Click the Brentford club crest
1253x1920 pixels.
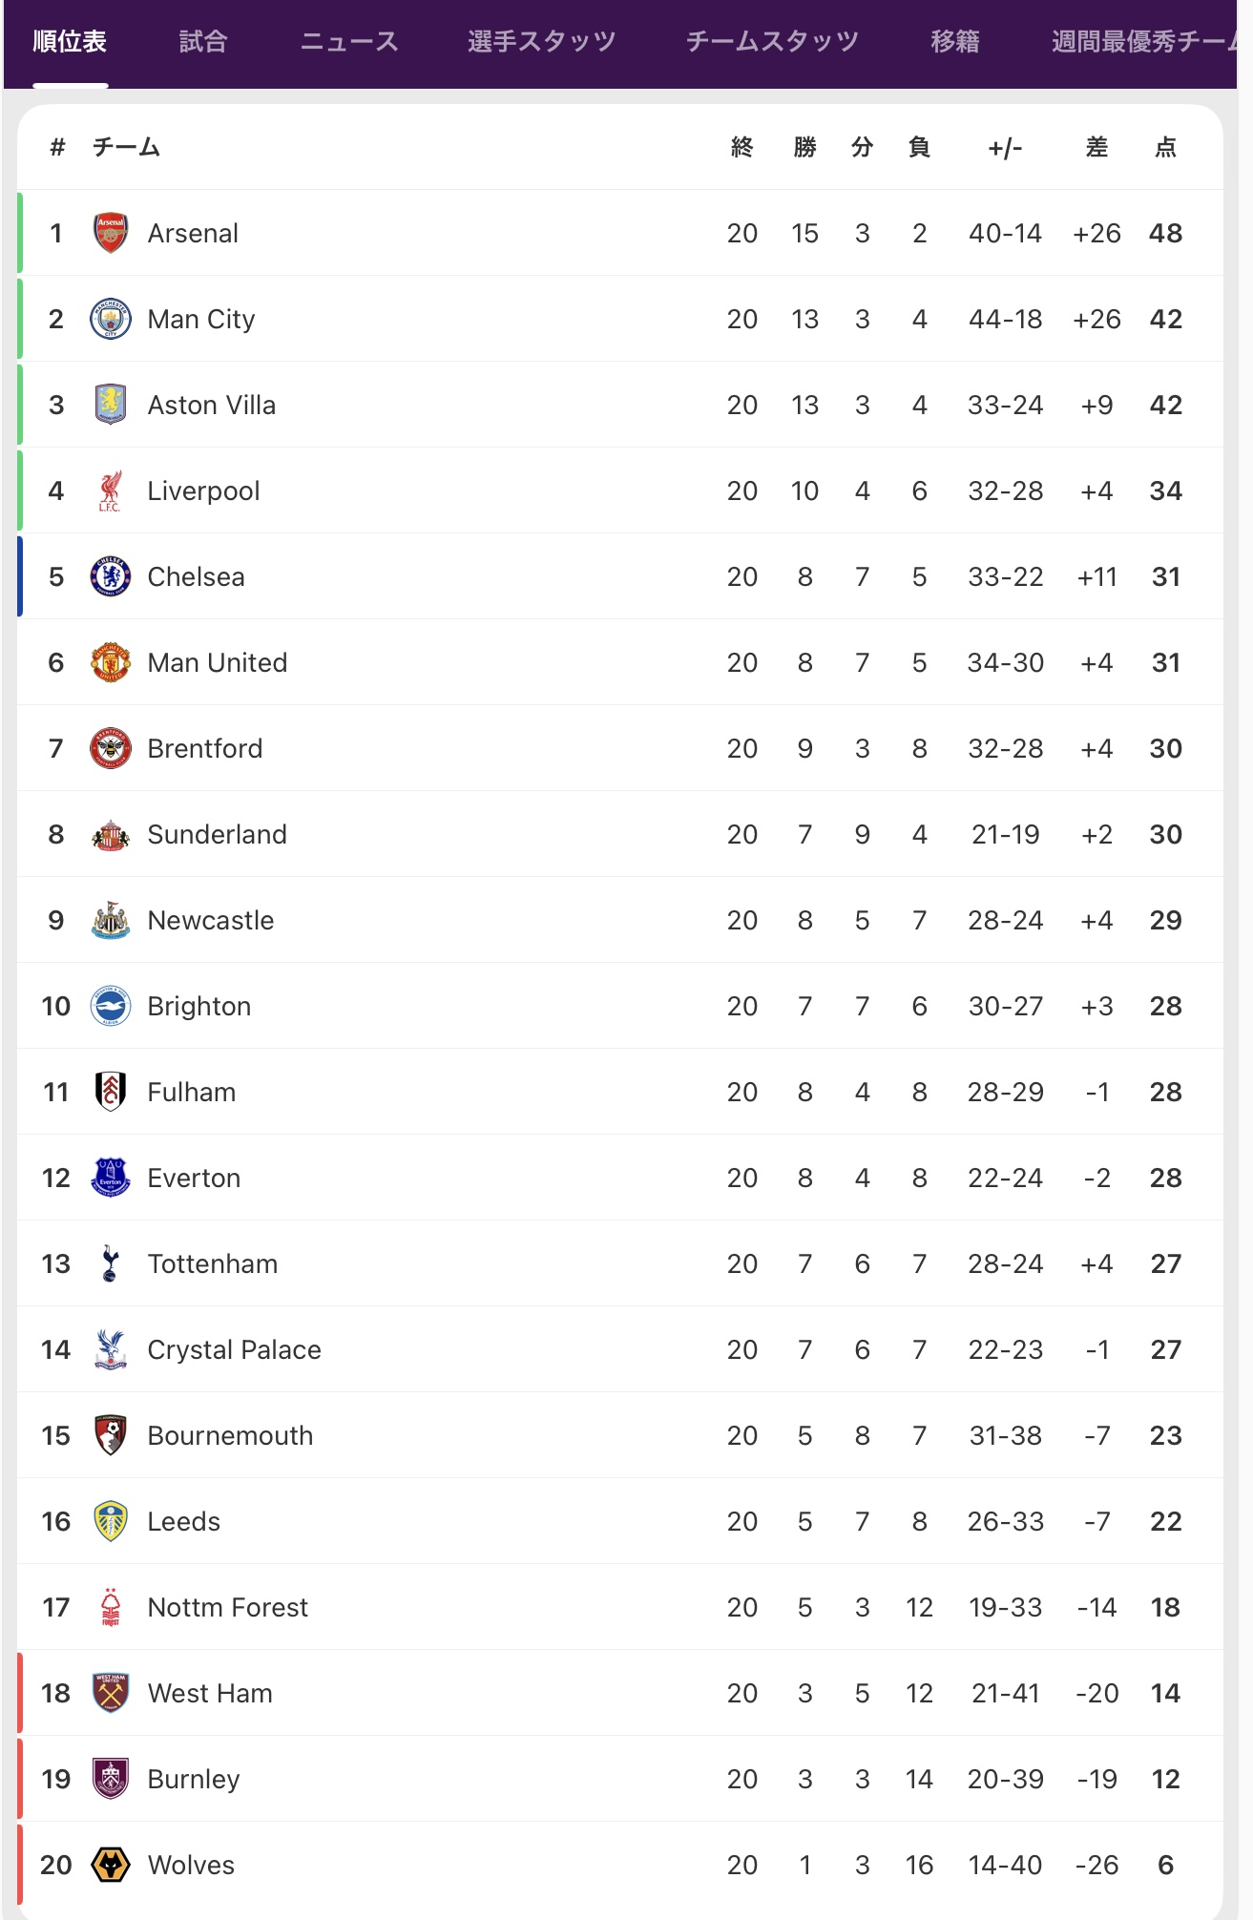[x=111, y=748]
